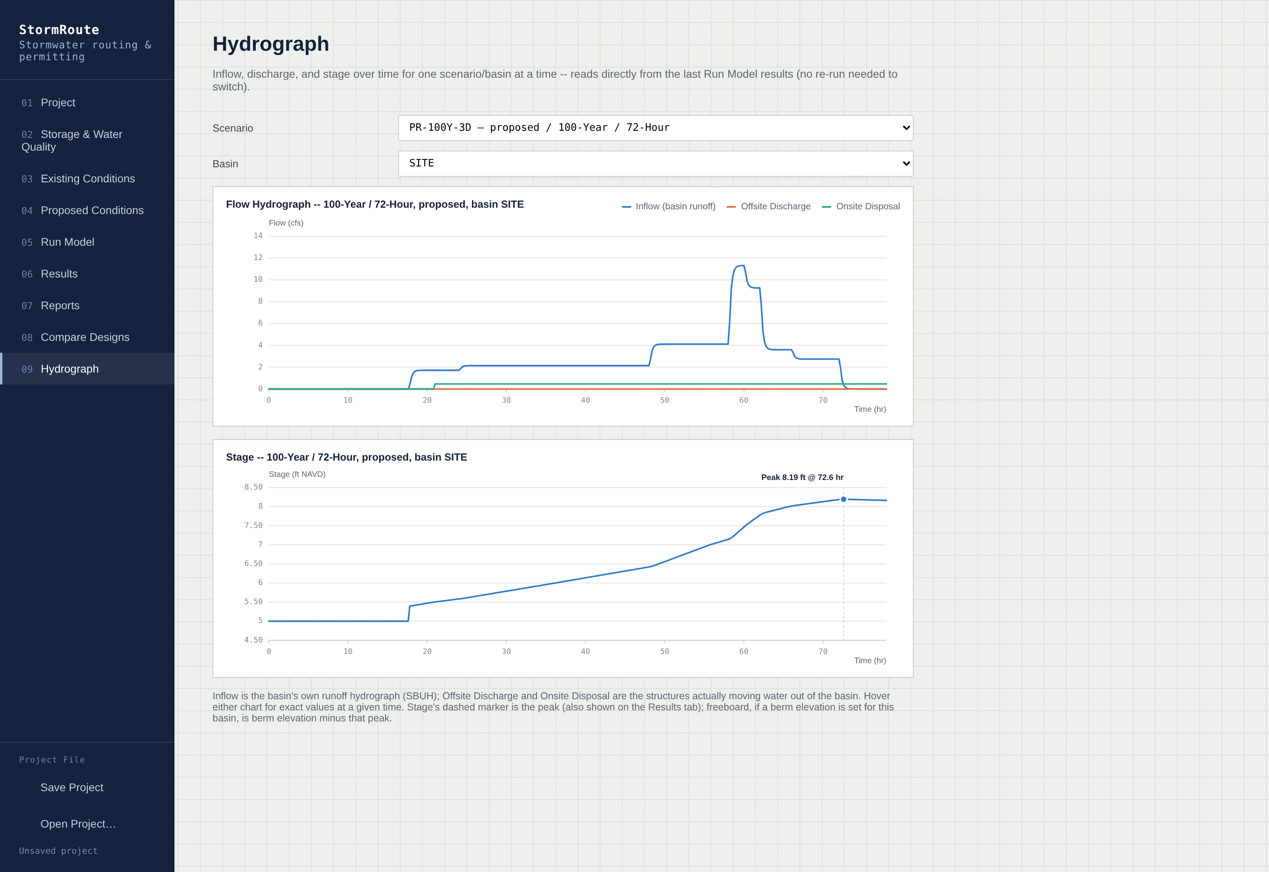
Task: Go to Storage & Water Quality
Action: (x=87, y=140)
